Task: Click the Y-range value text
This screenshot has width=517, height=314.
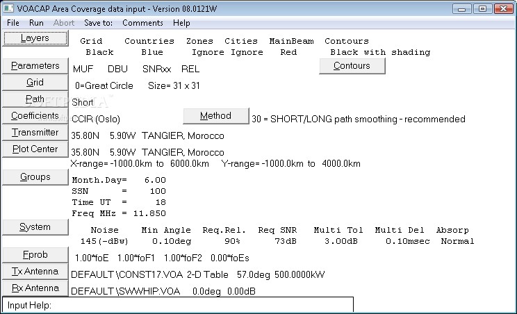Action: click(290, 164)
